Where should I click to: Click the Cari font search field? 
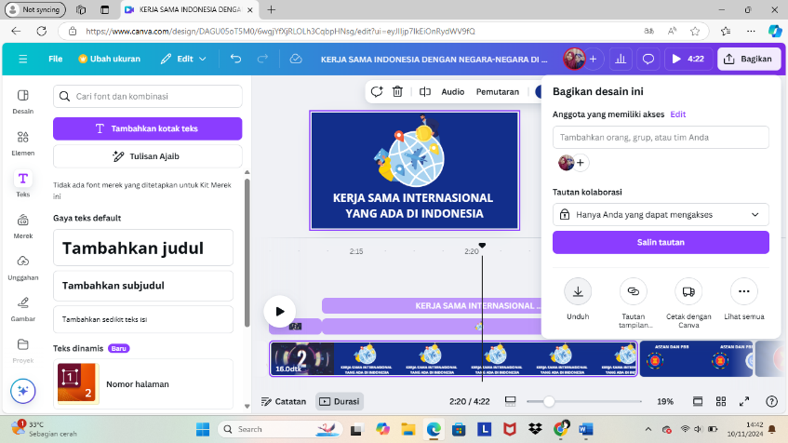click(147, 97)
